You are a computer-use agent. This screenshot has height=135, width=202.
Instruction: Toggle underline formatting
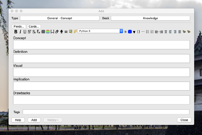pyautogui.click(x=25, y=32)
